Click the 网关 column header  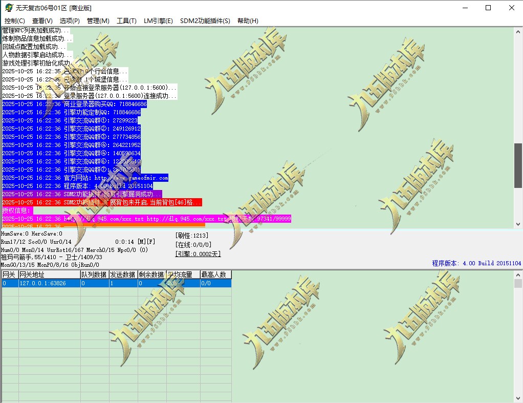pos(10,274)
